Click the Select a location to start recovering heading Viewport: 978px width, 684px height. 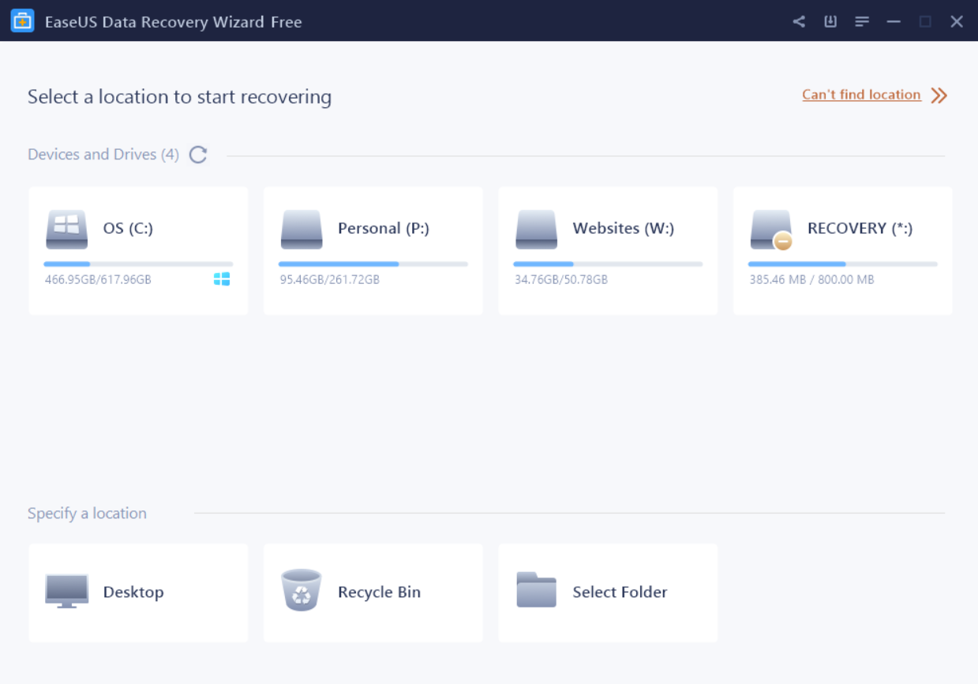point(179,97)
